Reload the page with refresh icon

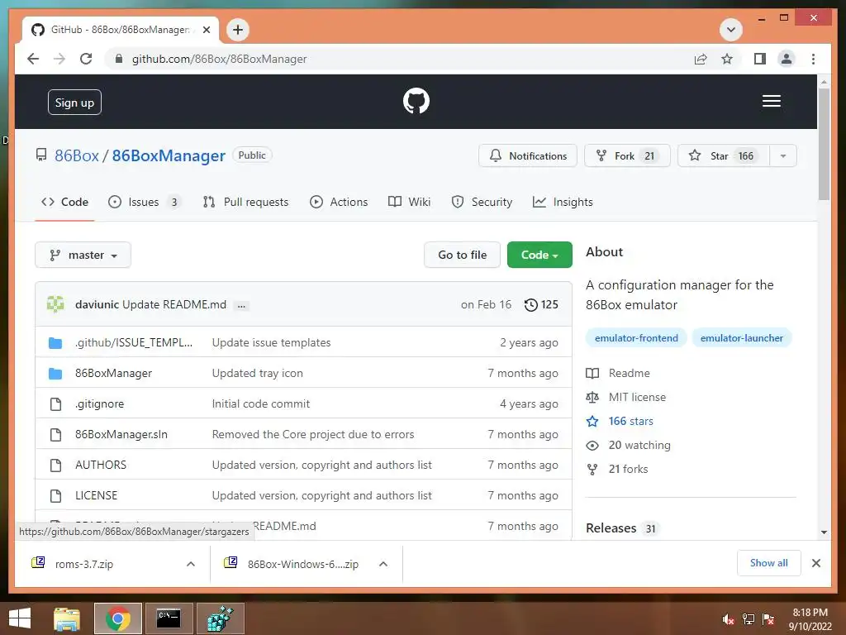[x=86, y=59]
